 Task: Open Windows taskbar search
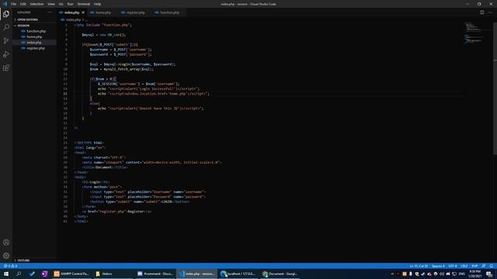click(19, 274)
